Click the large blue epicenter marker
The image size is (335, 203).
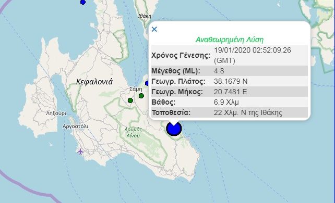tap(174, 129)
